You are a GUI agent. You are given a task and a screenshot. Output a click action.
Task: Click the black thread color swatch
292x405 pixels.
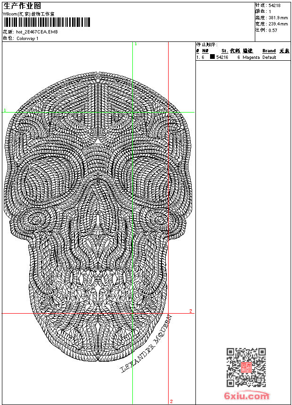pyautogui.click(x=212, y=57)
